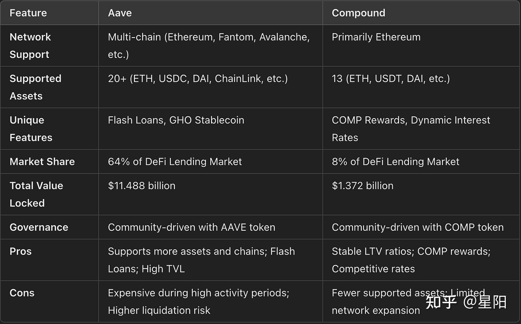The height and width of the screenshot is (324, 521).
Task: Click the $1.372 billion value
Action: click(362, 186)
